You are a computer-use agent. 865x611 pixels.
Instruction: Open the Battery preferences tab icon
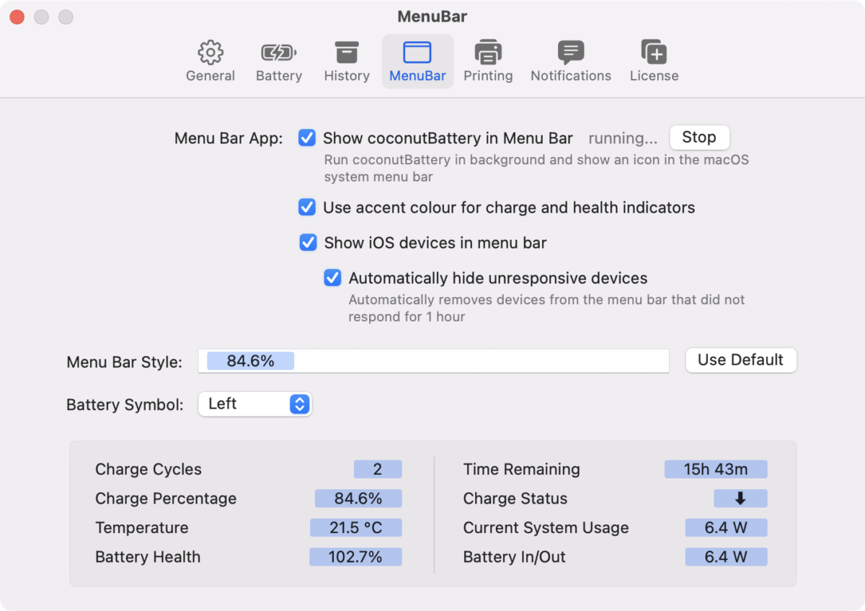click(x=278, y=53)
